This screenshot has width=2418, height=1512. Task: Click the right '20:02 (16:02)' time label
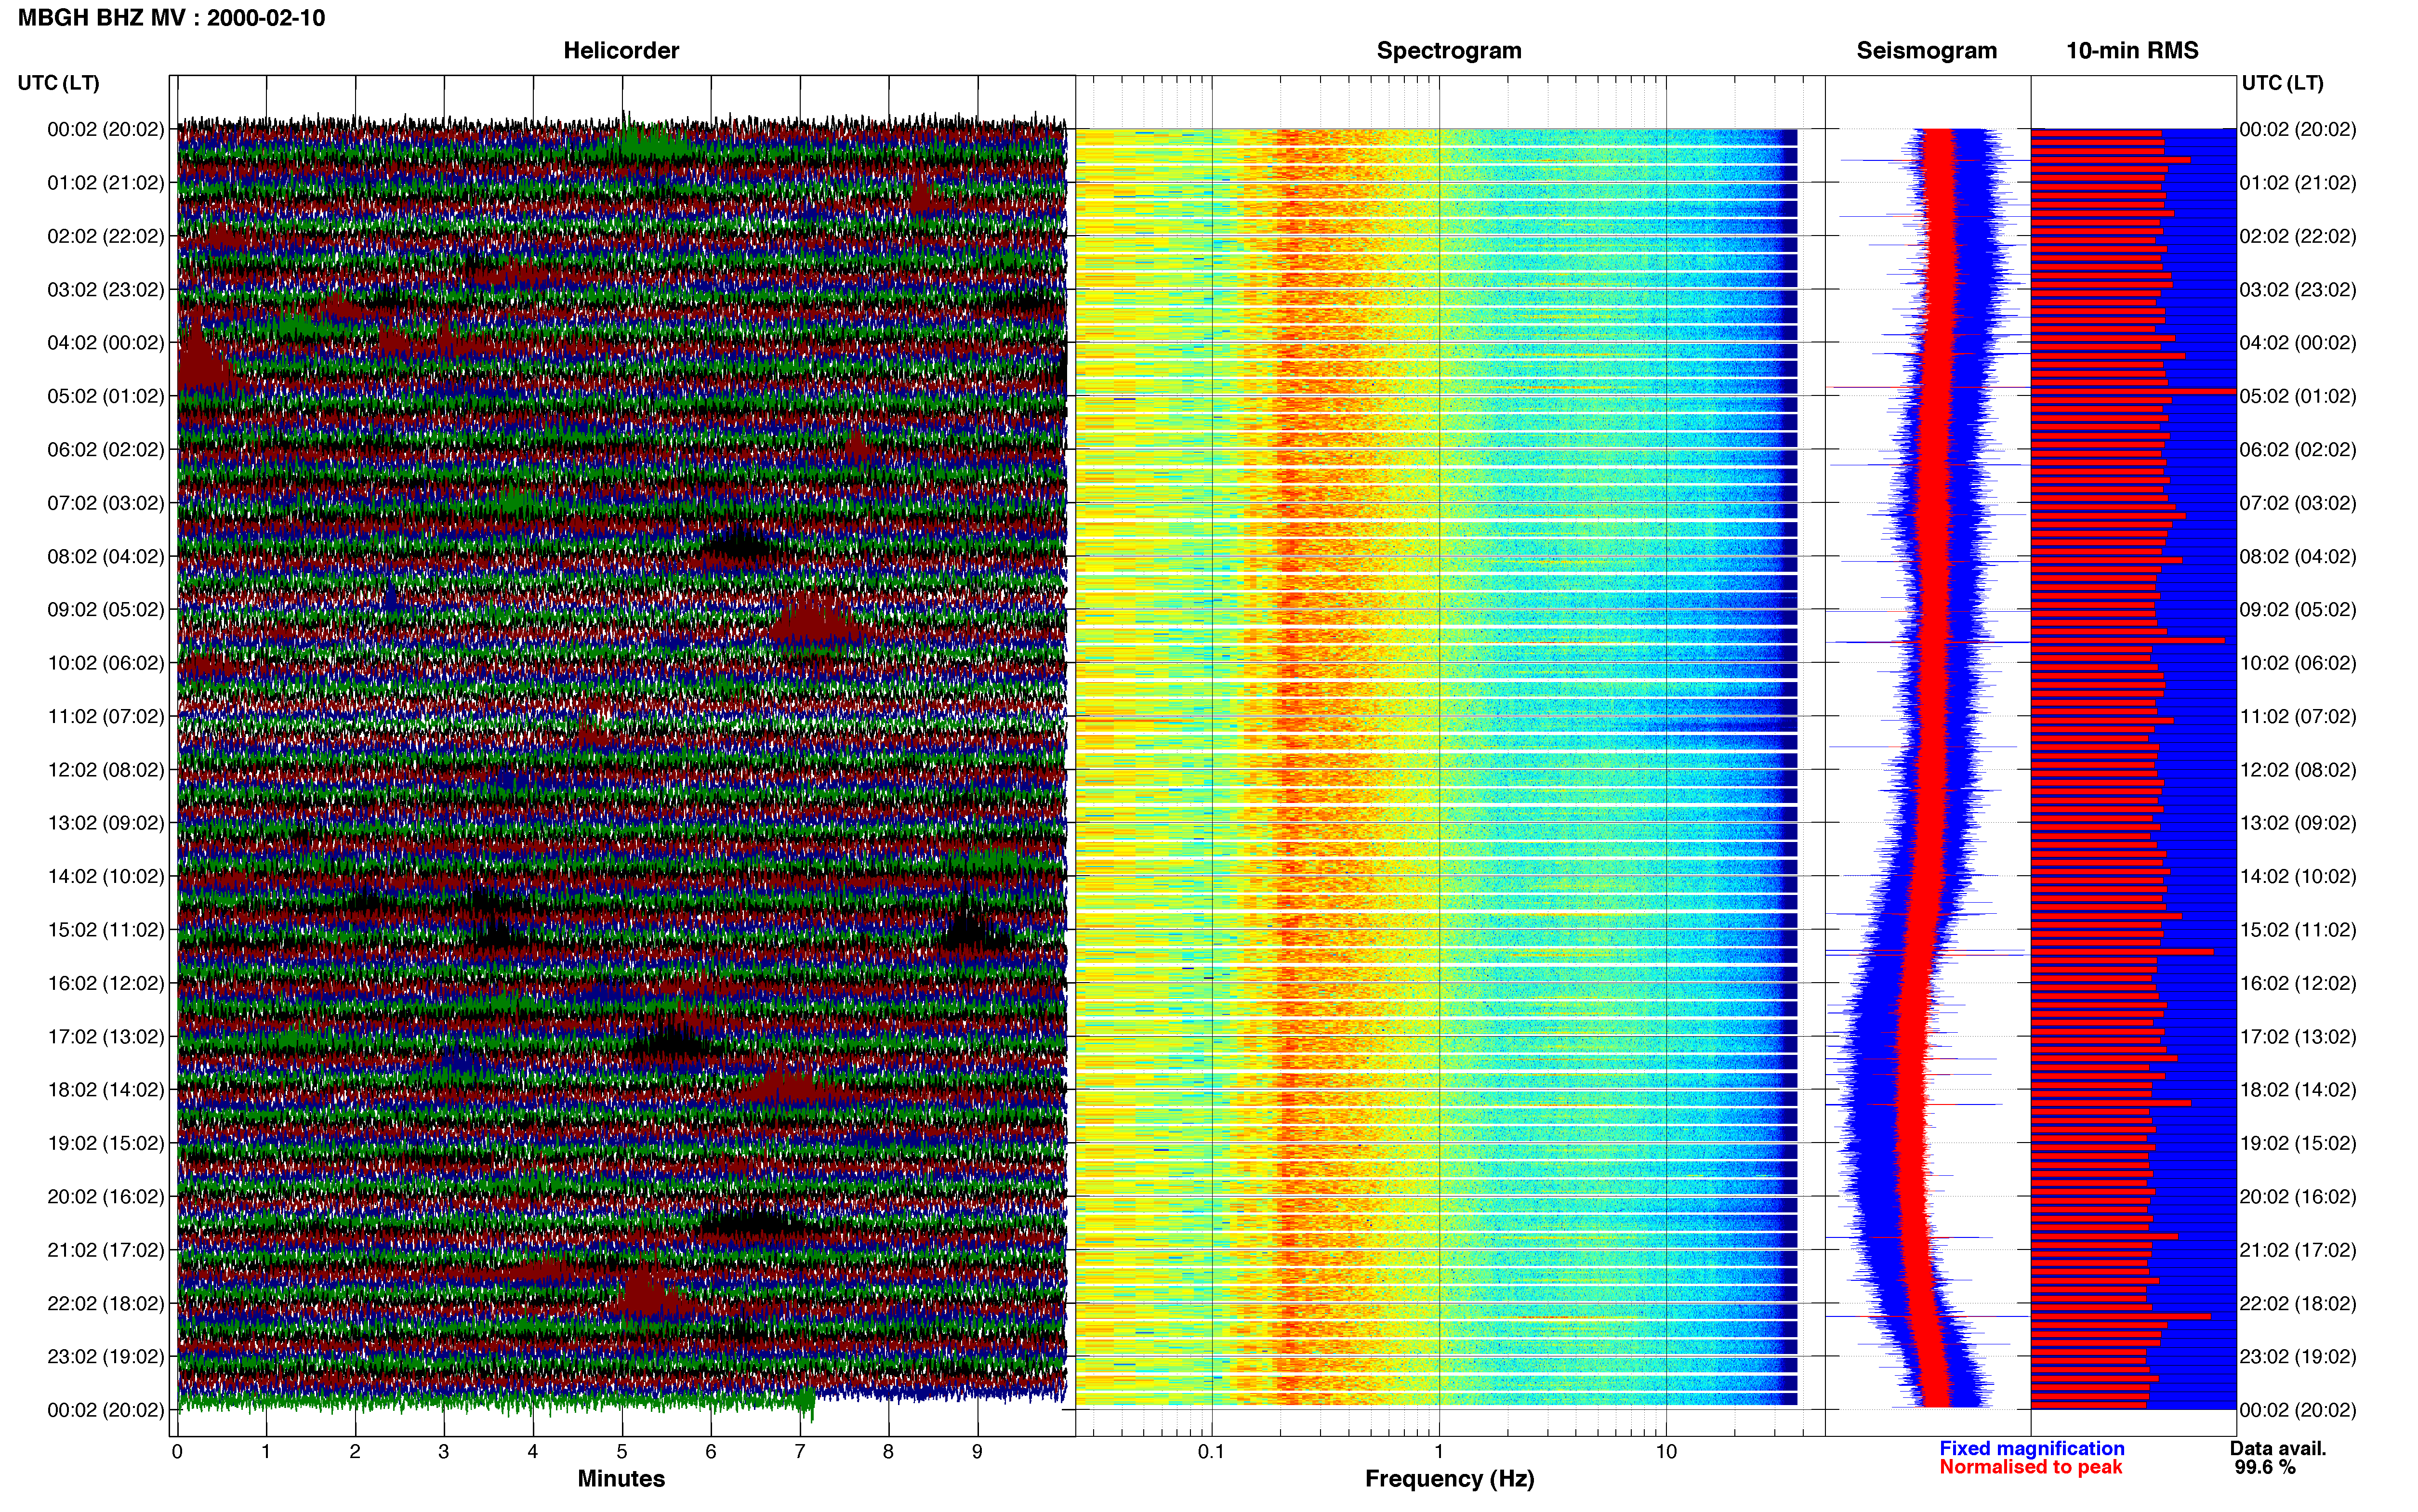point(2298,1197)
